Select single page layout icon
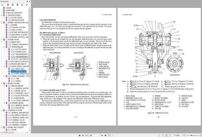This screenshot has height=137, width=202. [159, 135]
